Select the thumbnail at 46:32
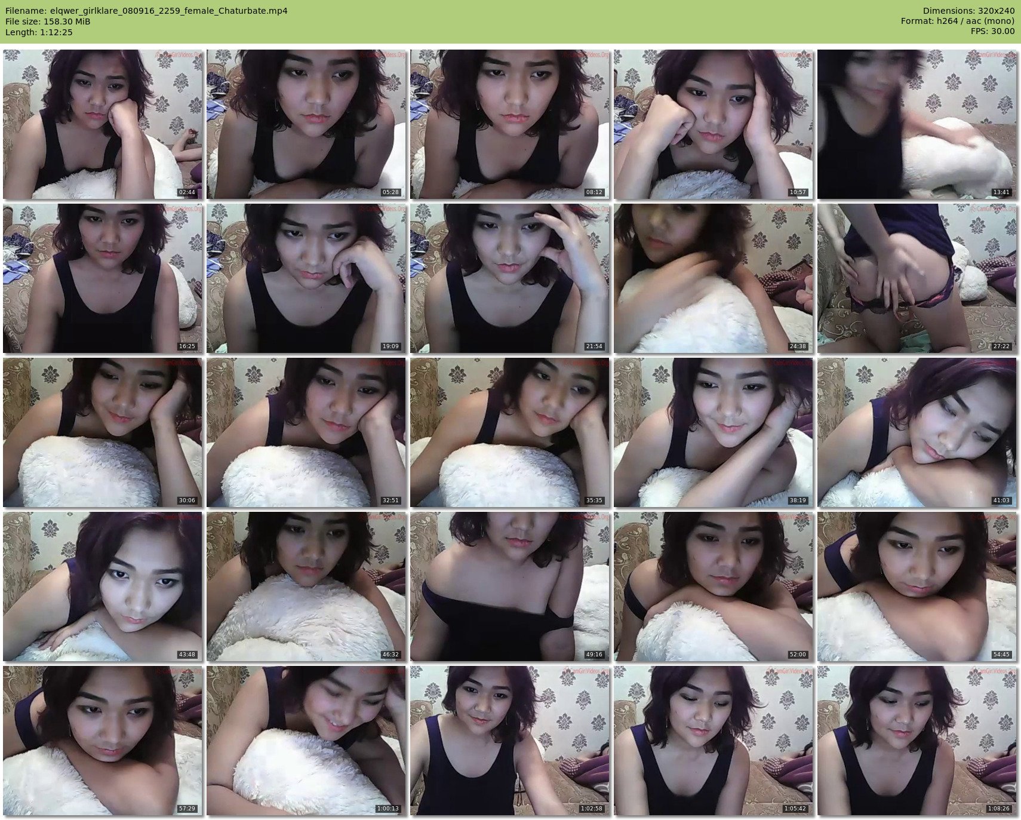The height and width of the screenshot is (820, 1021). point(306,586)
